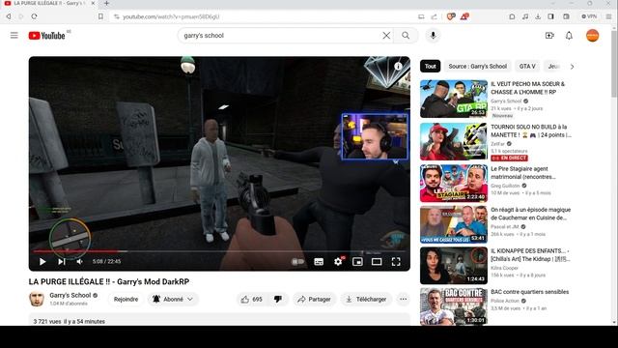Open the Greg Guillotin channel name
The height and width of the screenshot is (348, 618).
pos(505,186)
